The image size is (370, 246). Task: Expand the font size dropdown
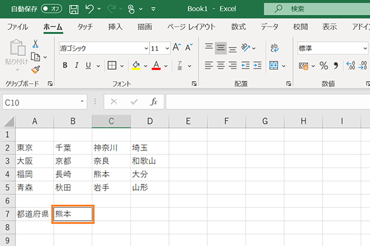(167, 48)
